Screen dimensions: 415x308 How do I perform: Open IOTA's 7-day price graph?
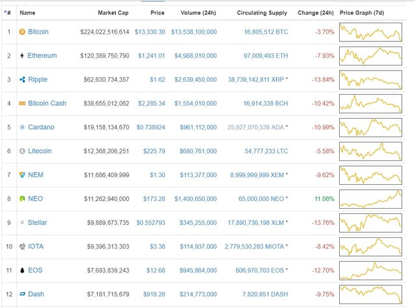point(370,247)
